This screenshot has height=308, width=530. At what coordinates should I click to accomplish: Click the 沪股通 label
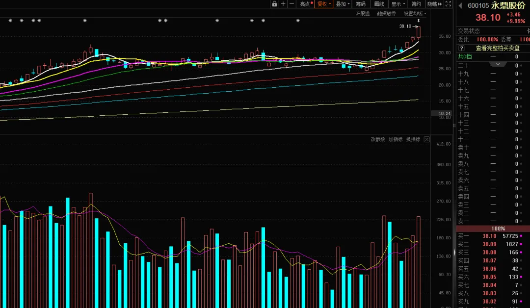click(362, 14)
